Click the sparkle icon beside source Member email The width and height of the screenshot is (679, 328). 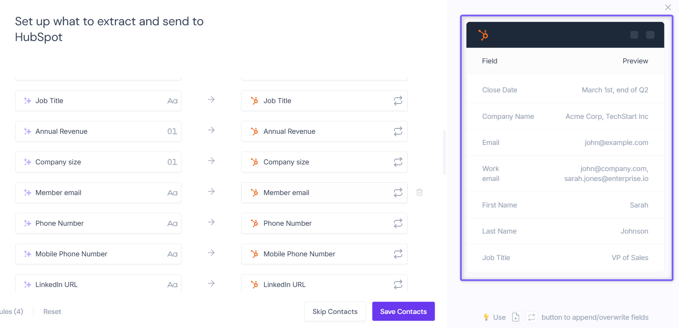[27, 193]
